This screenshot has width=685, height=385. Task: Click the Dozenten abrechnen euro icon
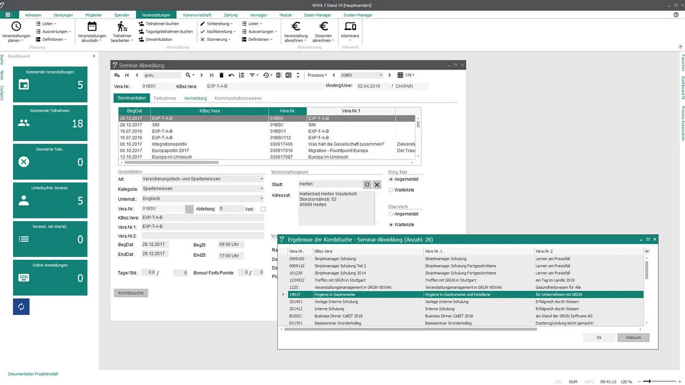323,27
